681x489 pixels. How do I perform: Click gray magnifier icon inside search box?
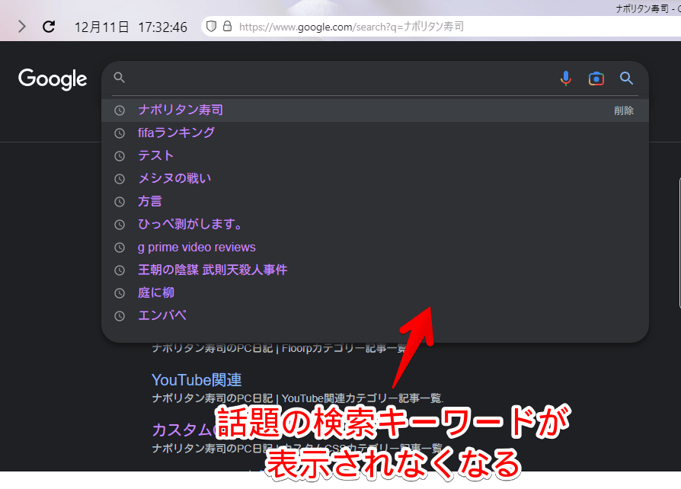coord(120,78)
